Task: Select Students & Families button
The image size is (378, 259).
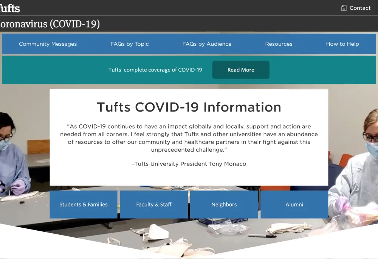Action: coord(84,205)
